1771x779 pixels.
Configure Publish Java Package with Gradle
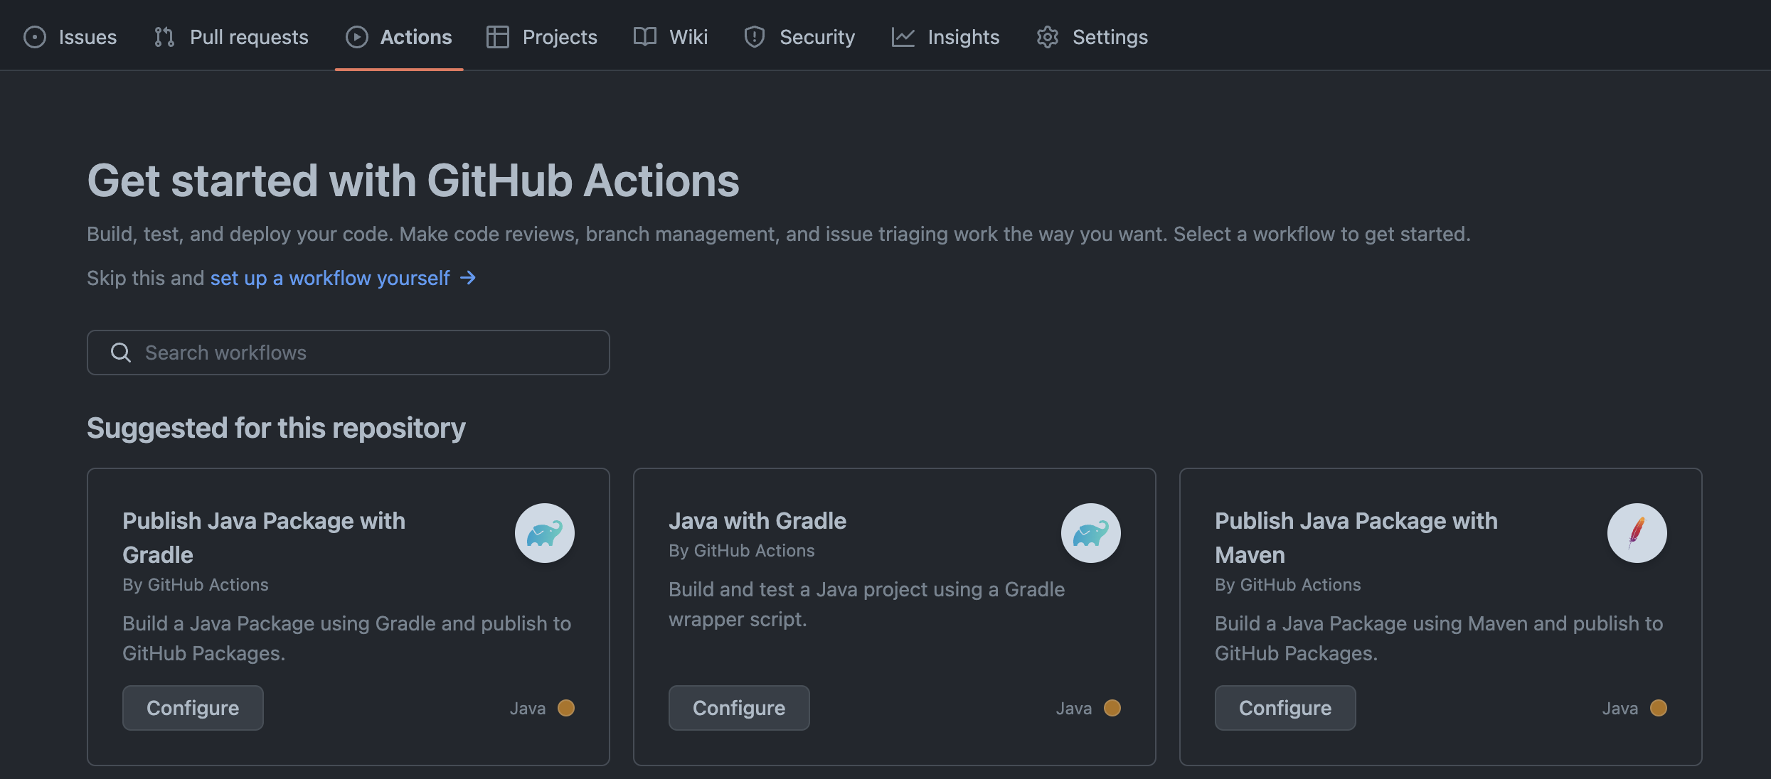[193, 708]
